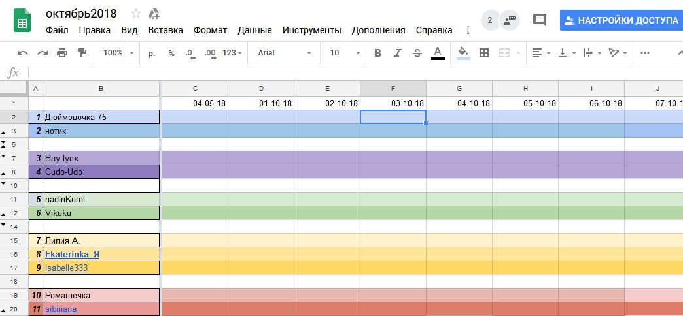The image size is (683, 316).
Task: Star the октябрь2018 document
Action: click(x=136, y=14)
